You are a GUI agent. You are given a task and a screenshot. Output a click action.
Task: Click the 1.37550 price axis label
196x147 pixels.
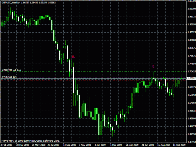click(192, 134)
